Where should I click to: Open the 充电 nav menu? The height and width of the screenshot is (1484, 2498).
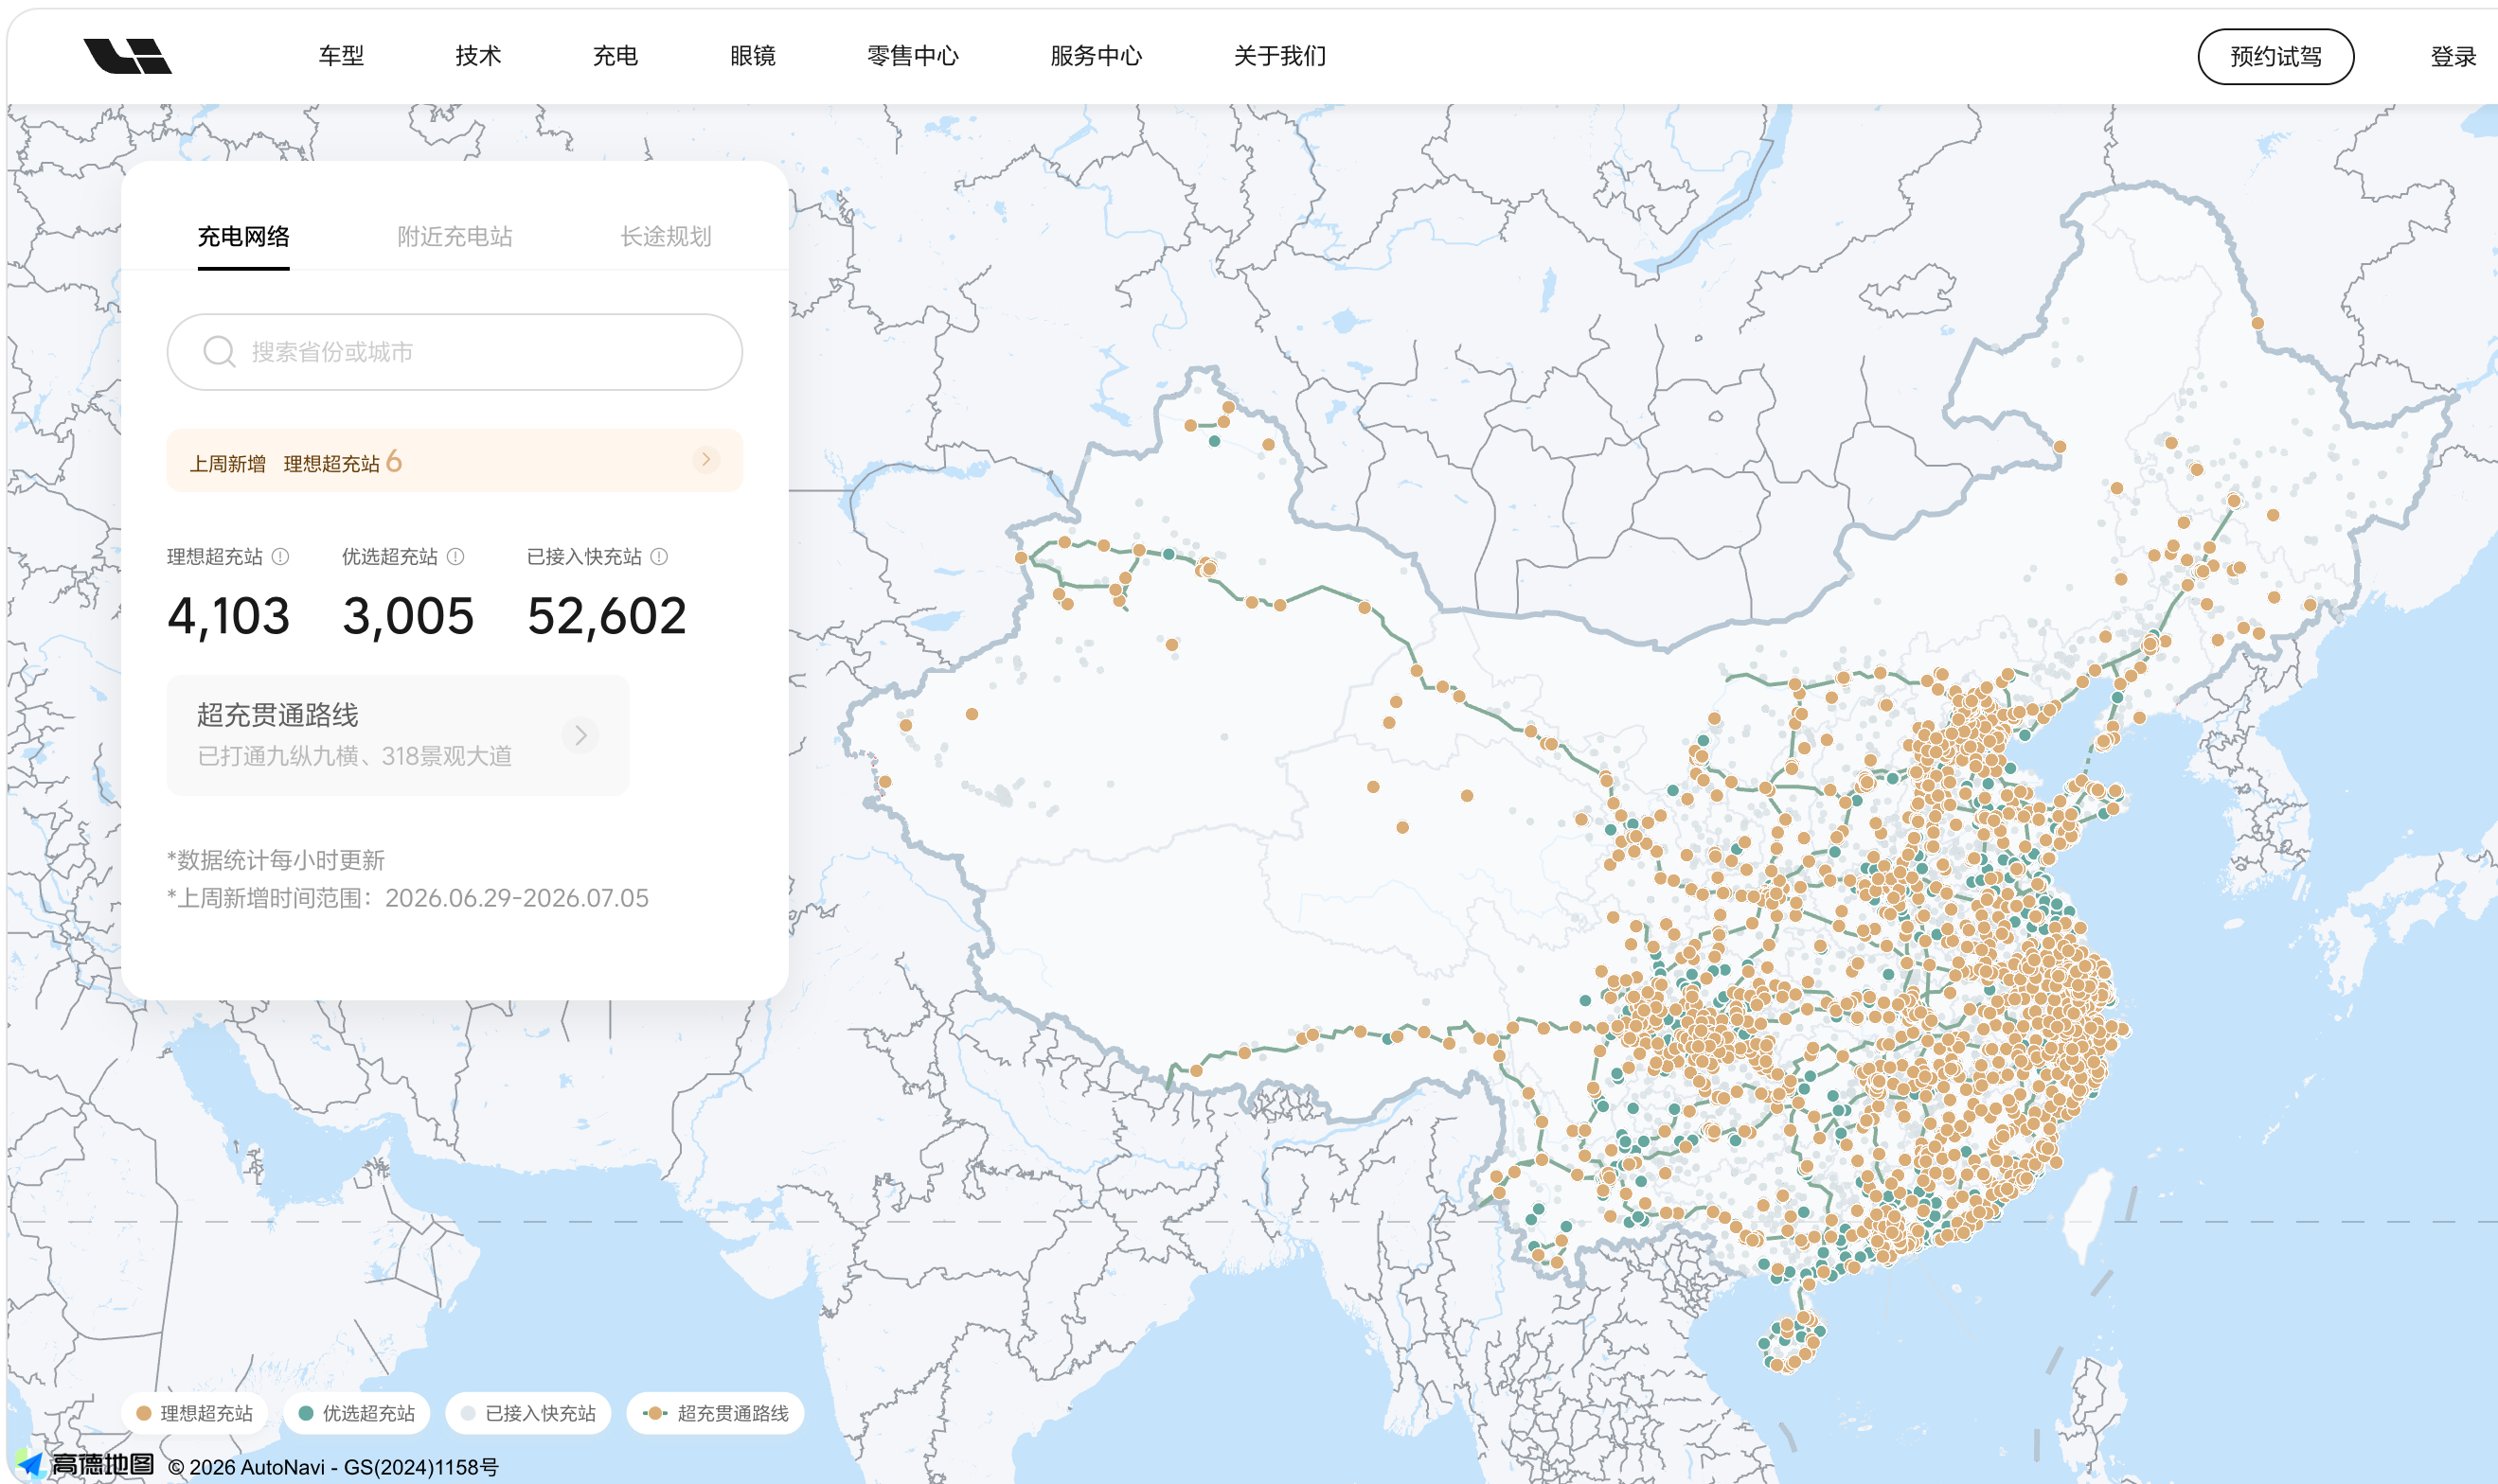click(x=616, y=56)
